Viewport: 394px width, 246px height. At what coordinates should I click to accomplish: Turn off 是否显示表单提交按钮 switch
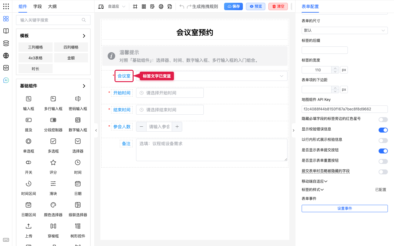point(383,151)
